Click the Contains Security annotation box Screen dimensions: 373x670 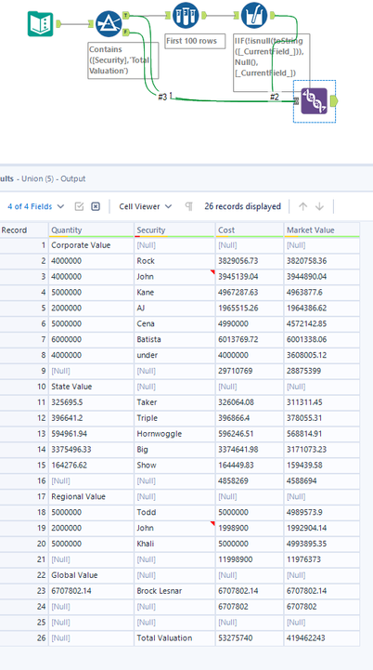click(123, 60)
